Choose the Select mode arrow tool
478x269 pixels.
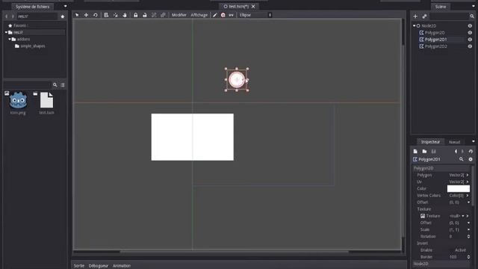point(77,15)
